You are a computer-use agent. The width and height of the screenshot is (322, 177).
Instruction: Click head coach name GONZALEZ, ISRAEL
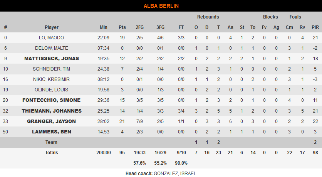click(175, 174)
